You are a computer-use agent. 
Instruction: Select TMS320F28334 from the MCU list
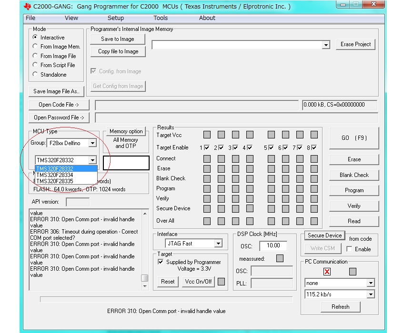click(66, 175)
